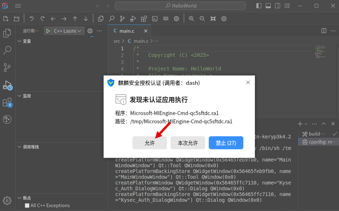This screenshot has height=211, width=339.
Task: Open Source Control in activity bar
Action: pyautogui.click(x=7, y=67)
